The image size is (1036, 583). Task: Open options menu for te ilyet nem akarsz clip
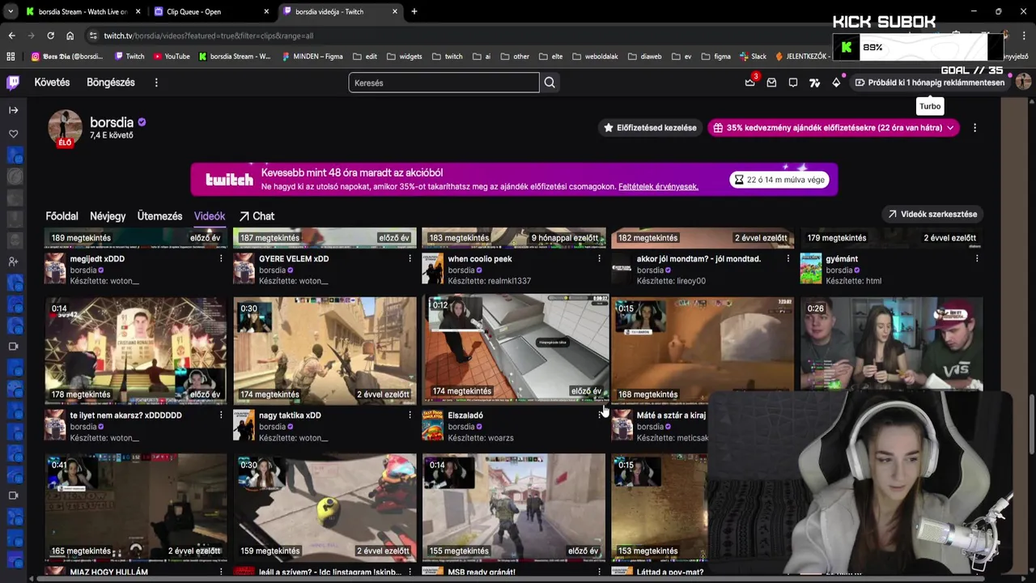tap(221, 415)
